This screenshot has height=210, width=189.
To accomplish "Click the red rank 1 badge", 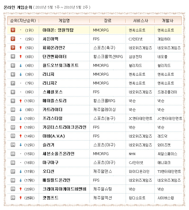I will (13, 30).
